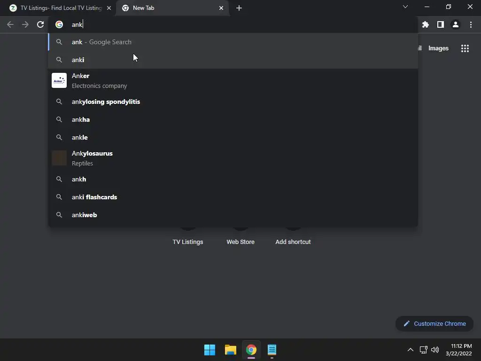Click the volume speaker icon
The width and height of the screenshot is (481, 361).
(x=435, y=350)
